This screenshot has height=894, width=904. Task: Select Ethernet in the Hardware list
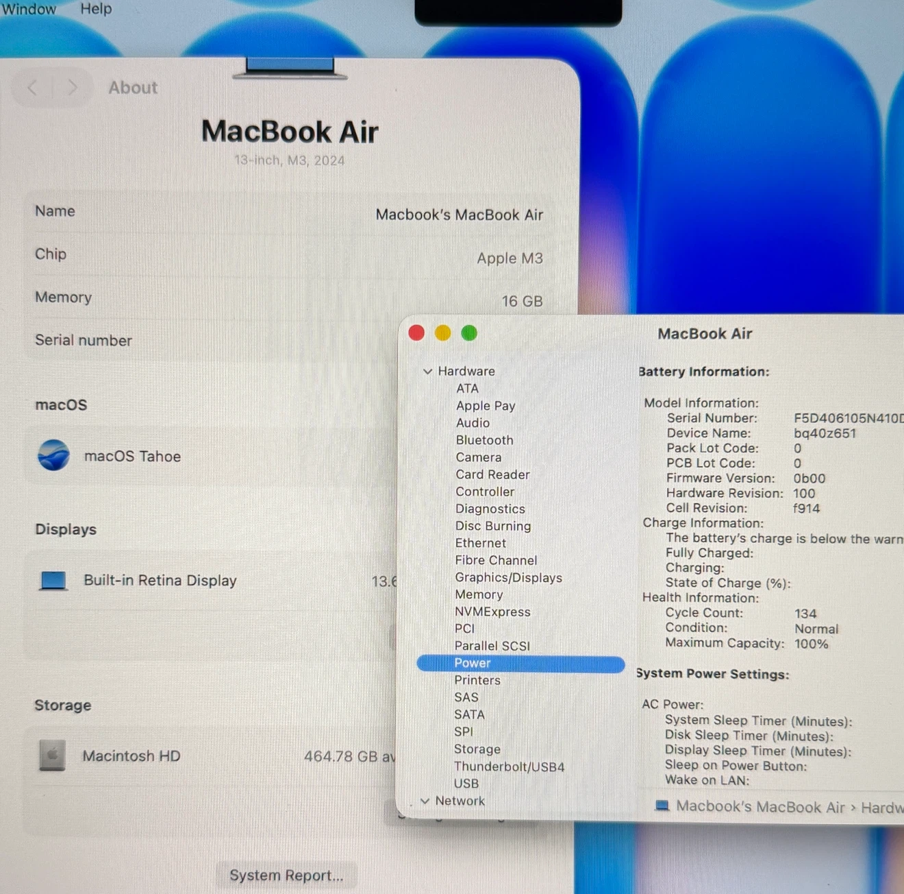481,542
